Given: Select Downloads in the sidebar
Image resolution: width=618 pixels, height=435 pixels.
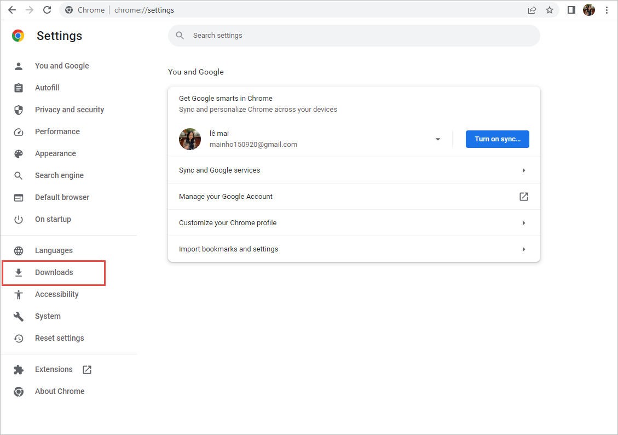Looking at the screenshot, I should (x=54, y=273).
